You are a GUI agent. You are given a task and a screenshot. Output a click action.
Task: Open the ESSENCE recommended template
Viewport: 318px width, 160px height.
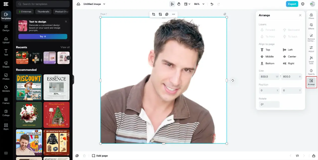pos(57,87)
